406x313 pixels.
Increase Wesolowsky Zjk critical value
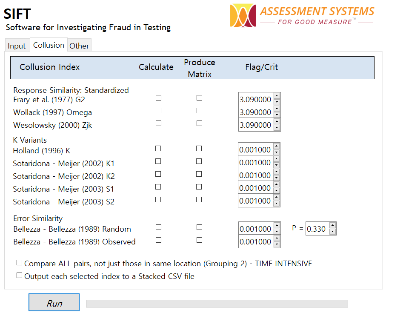[x=277, y=121]
